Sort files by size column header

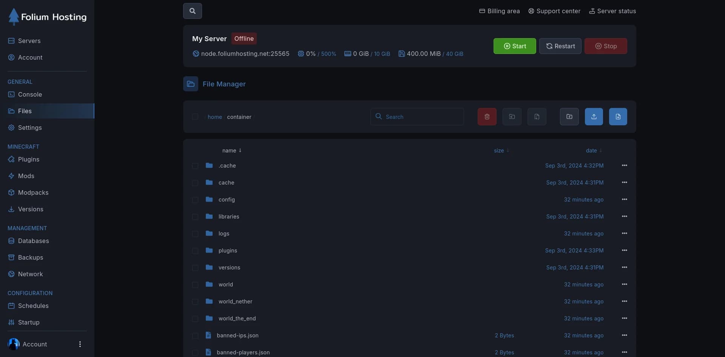click(501, 150)
